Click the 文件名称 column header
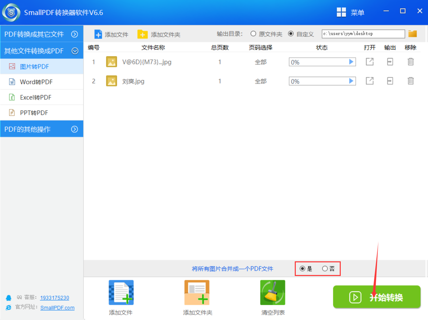Screen dimensions: 428x320 point(153,47)
